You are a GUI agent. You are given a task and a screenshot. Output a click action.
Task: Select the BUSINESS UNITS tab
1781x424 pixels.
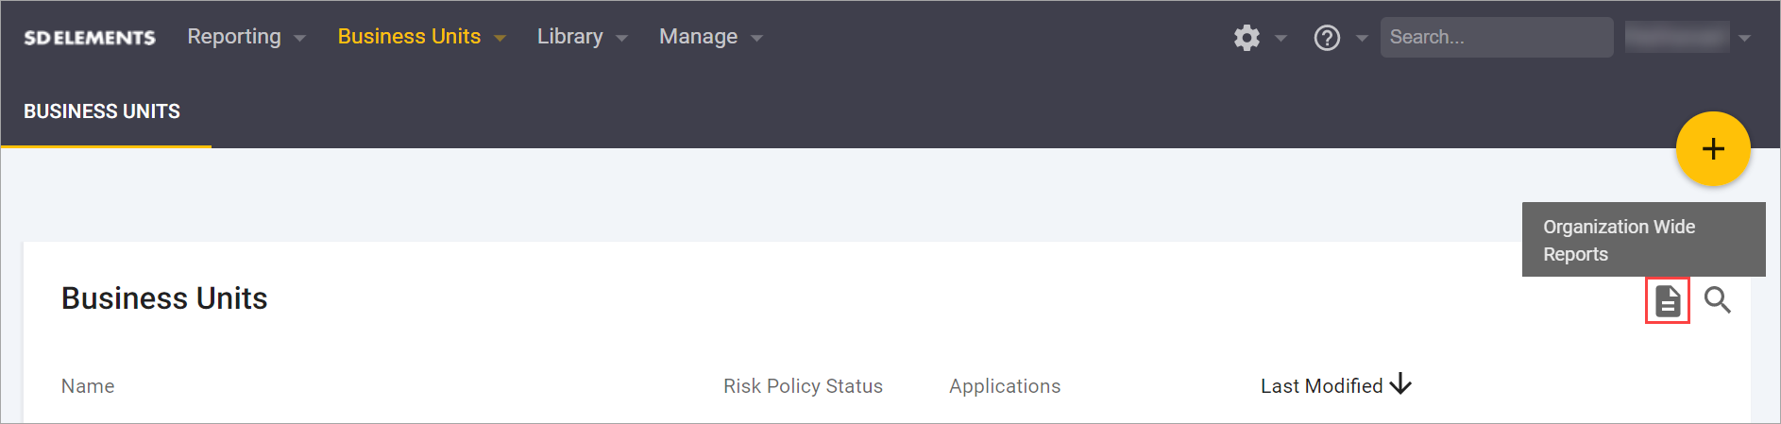click(x=102, y=111)
